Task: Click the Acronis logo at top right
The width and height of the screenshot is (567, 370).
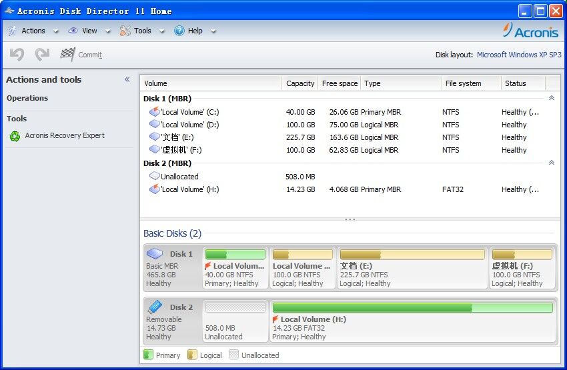Action: coord(530,31)
